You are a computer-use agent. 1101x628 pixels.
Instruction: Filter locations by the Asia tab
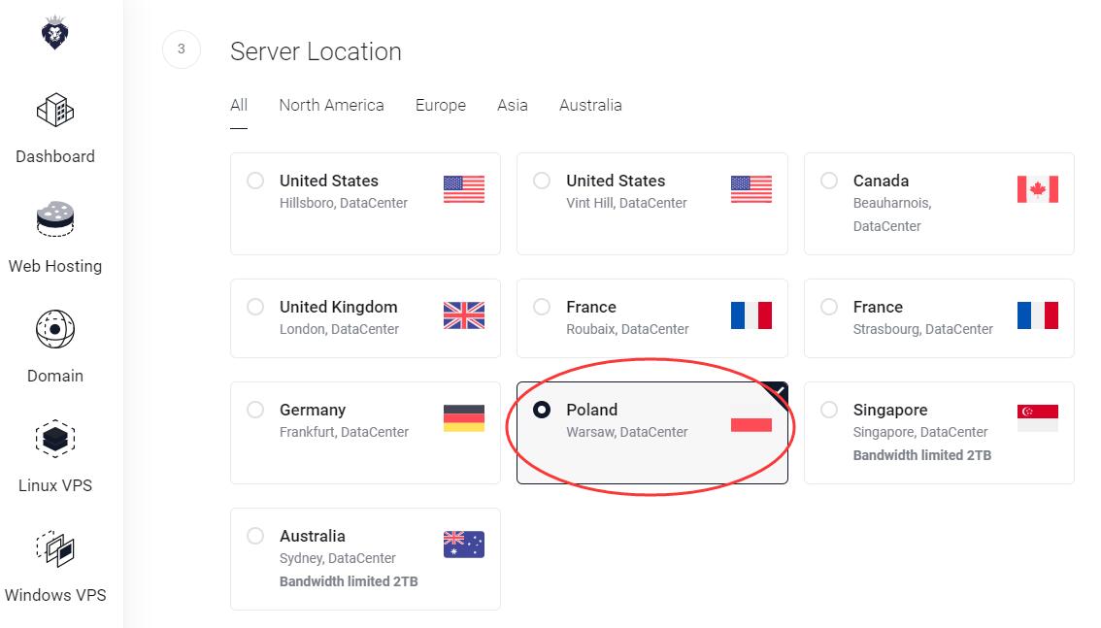point(512,105)
